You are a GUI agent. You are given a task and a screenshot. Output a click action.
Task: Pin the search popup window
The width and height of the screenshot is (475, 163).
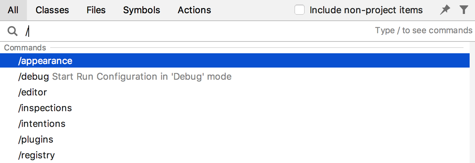click(x=445, y=10)
